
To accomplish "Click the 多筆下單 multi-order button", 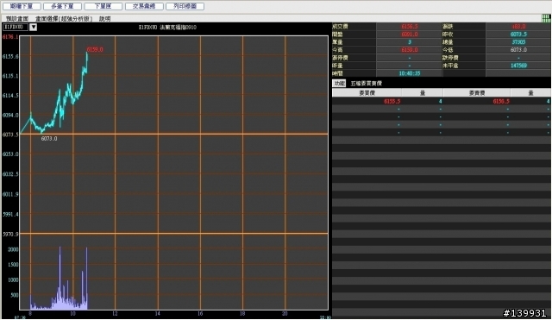I will pyautogui.click(x=62, y=6).
